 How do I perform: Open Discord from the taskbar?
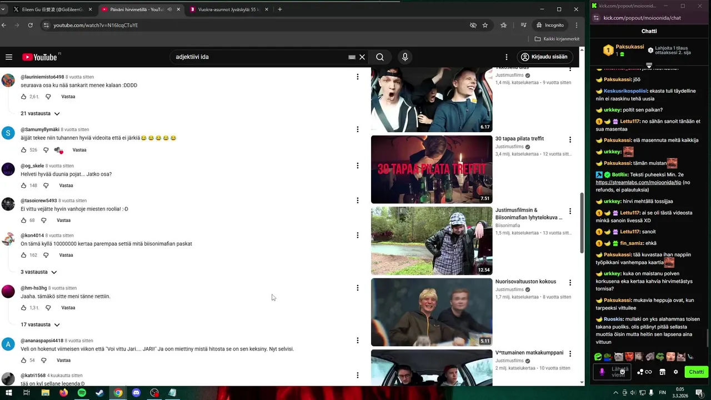(136, 393)
